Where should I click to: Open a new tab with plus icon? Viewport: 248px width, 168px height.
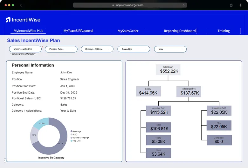click(240, 5)
